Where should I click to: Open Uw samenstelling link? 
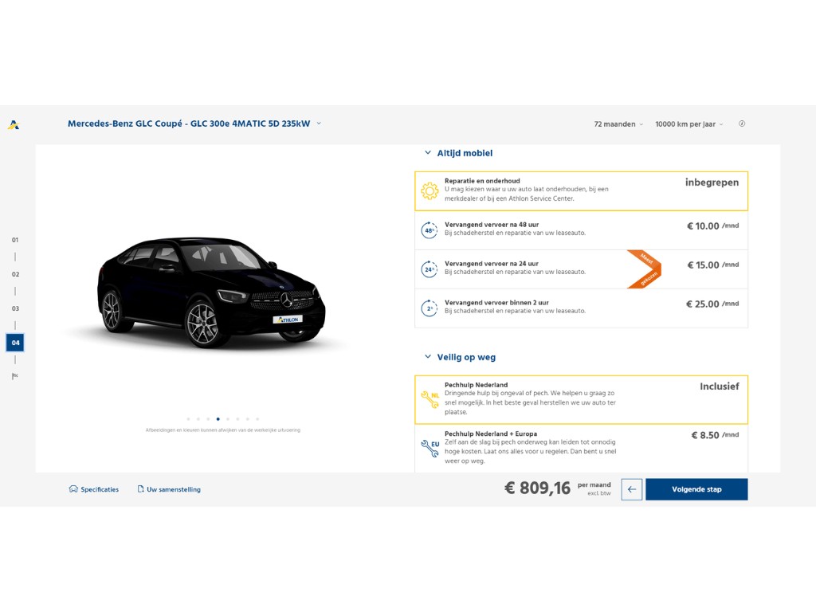[x=173, y=489]
